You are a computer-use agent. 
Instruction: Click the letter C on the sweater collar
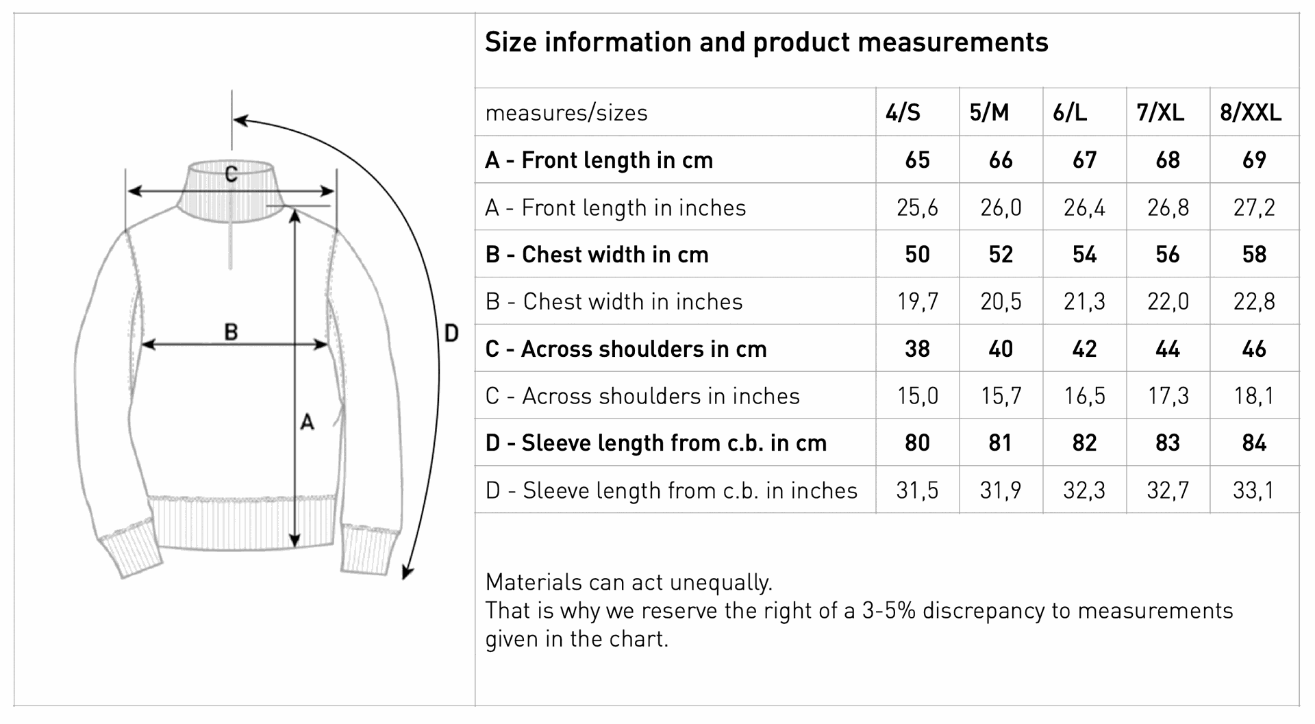click(231, 174)
